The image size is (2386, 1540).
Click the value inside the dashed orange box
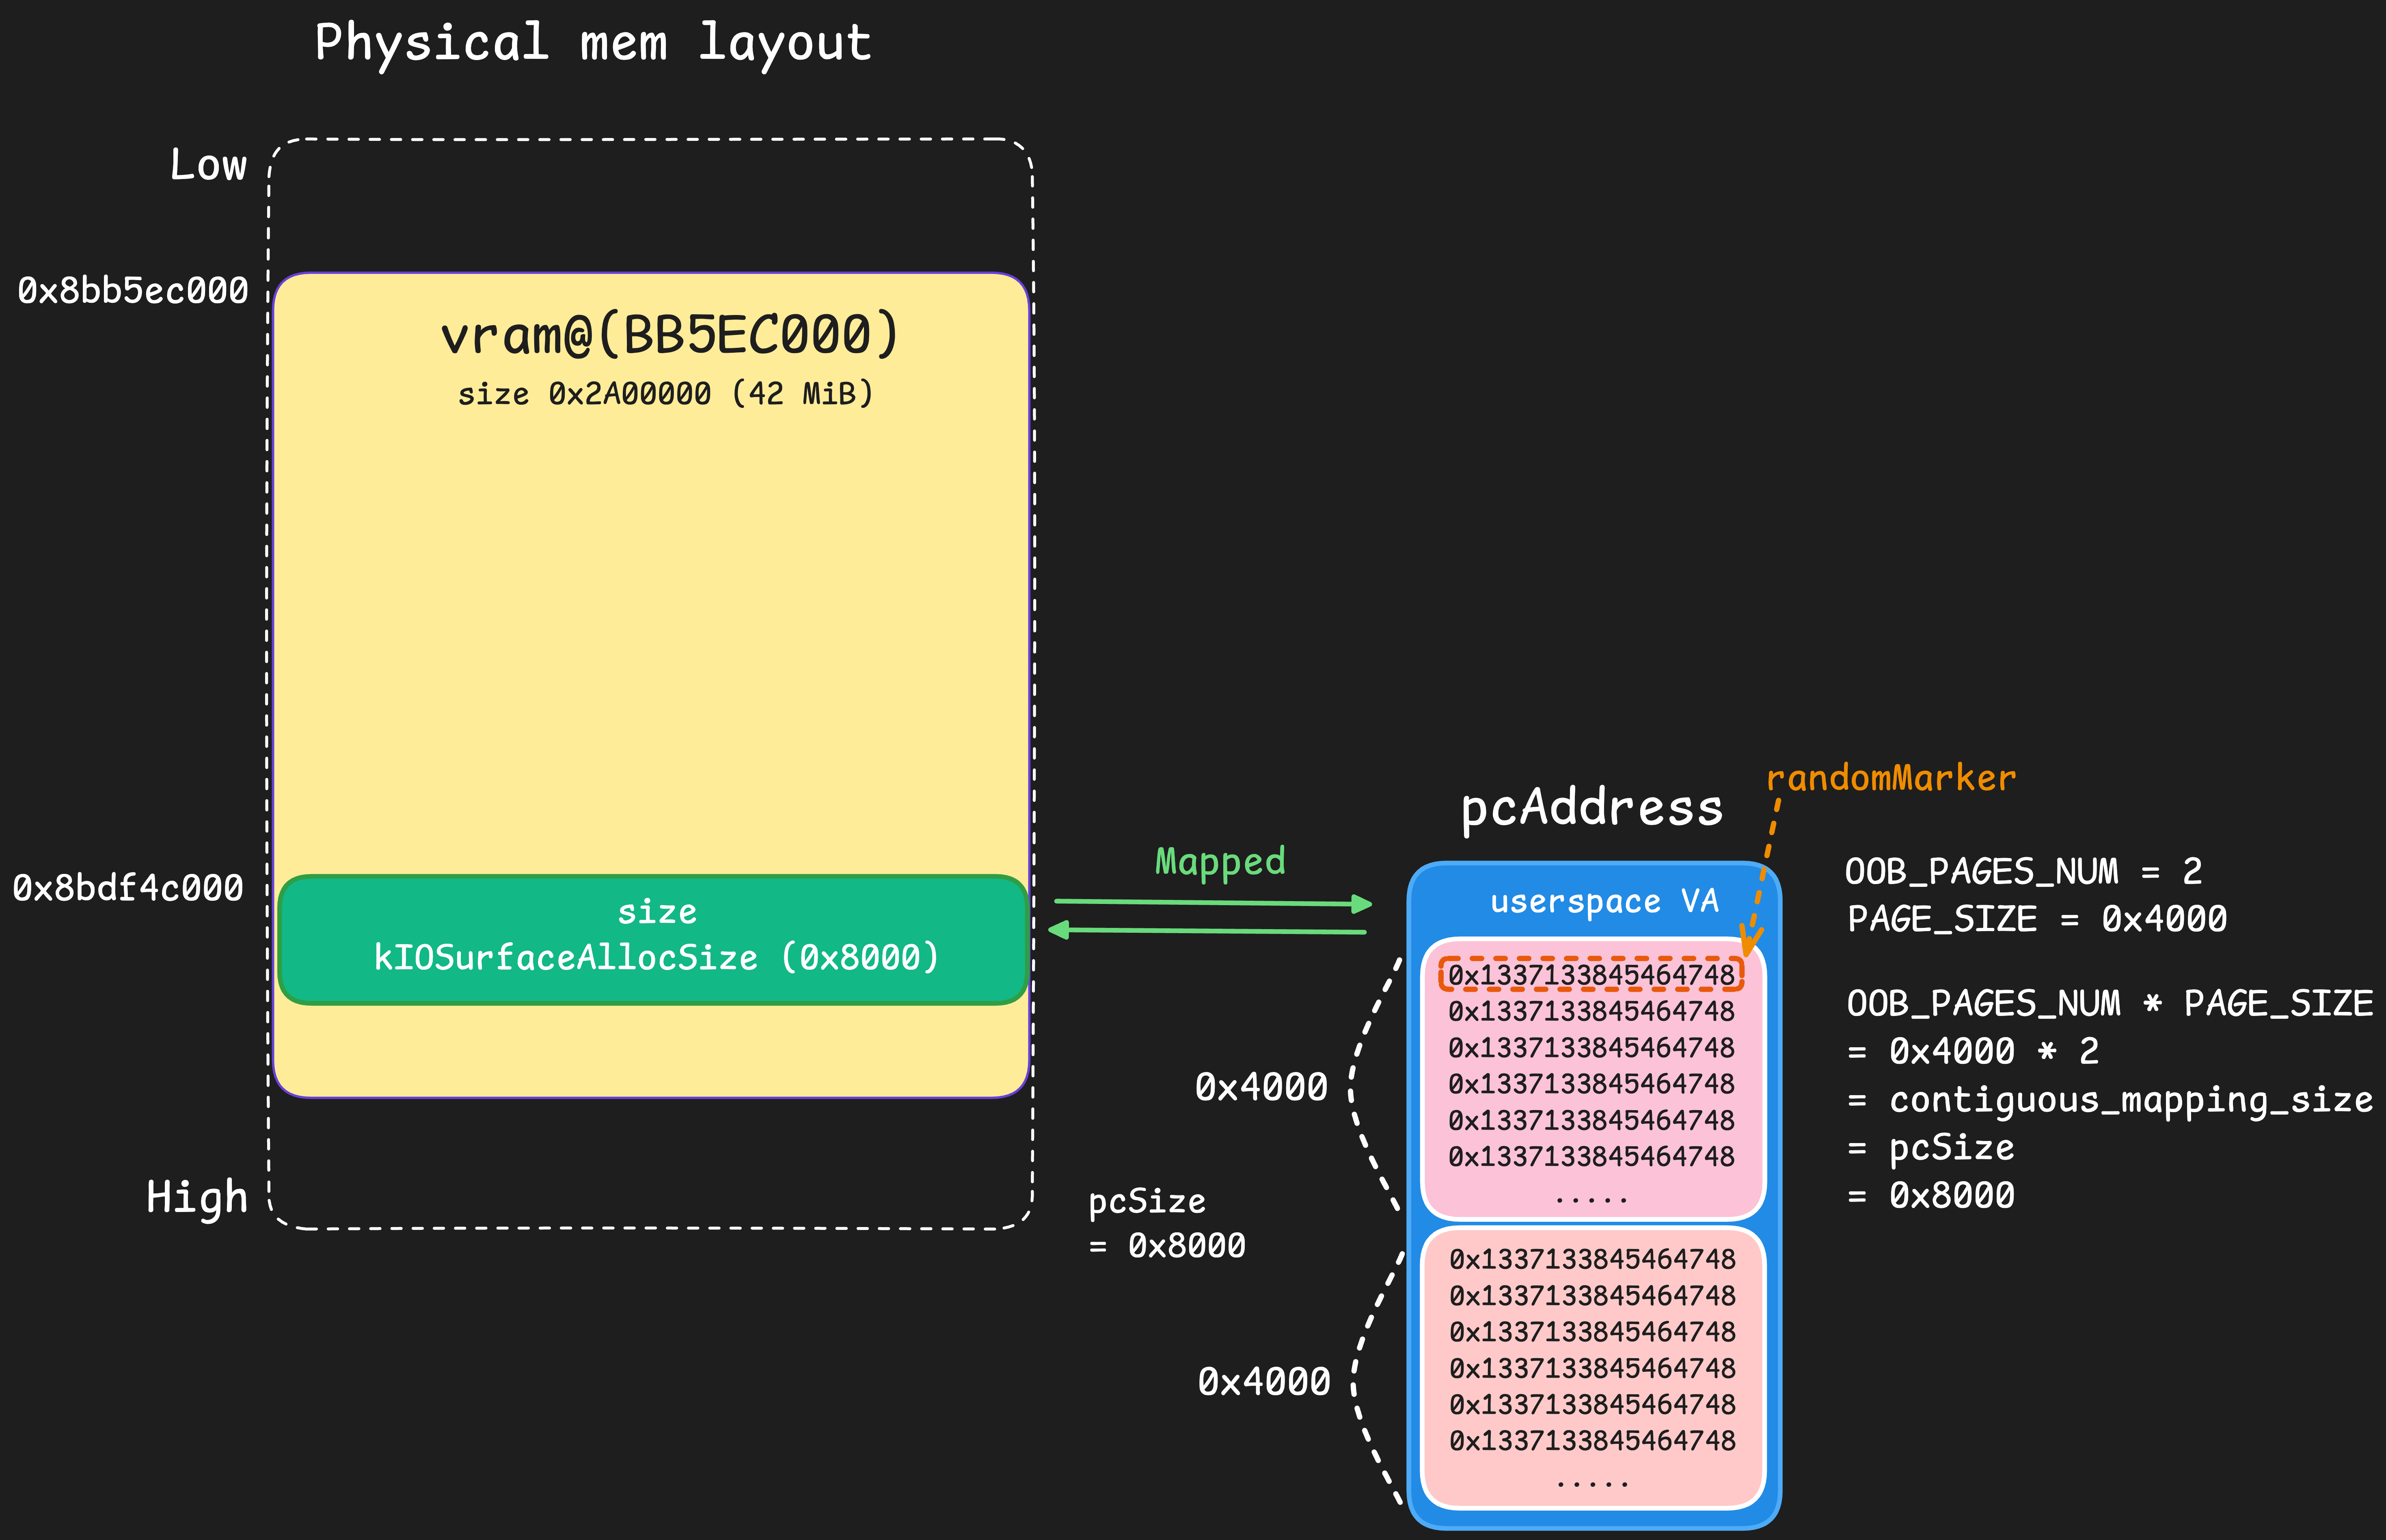point(1591,975)
